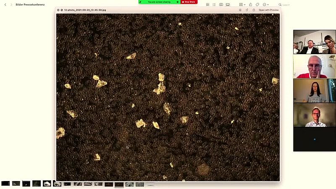Select the top participant video tile

(314, 42)
